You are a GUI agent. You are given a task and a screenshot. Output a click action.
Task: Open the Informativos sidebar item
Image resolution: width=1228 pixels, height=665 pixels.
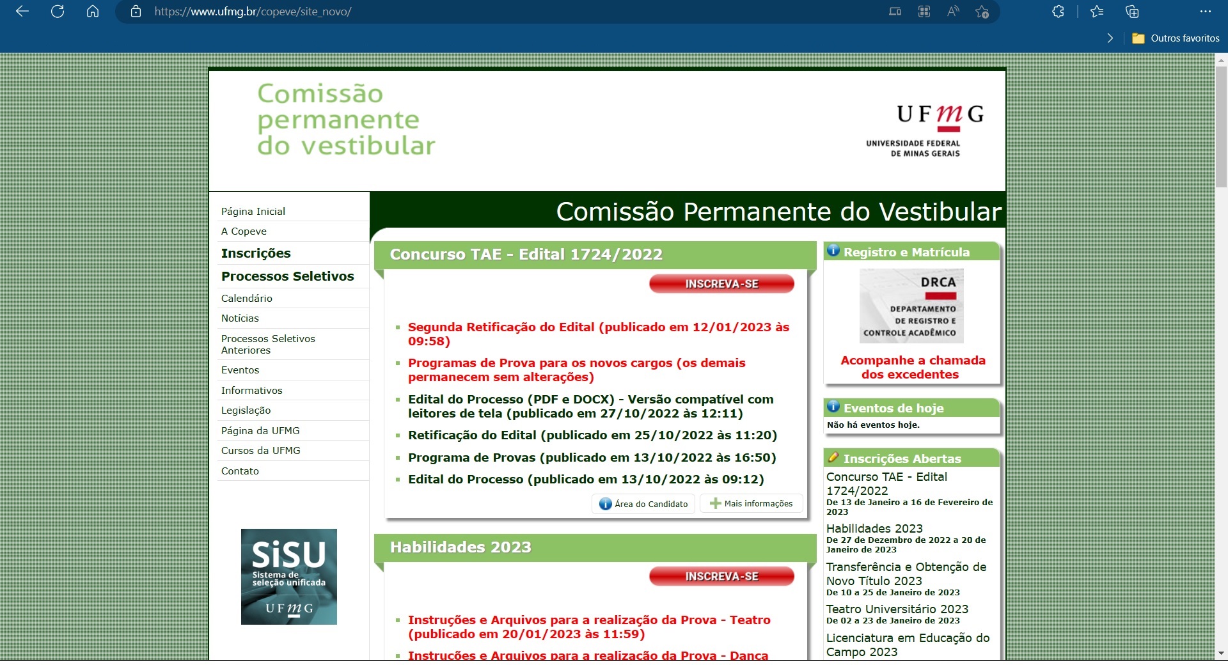[251, 391]
